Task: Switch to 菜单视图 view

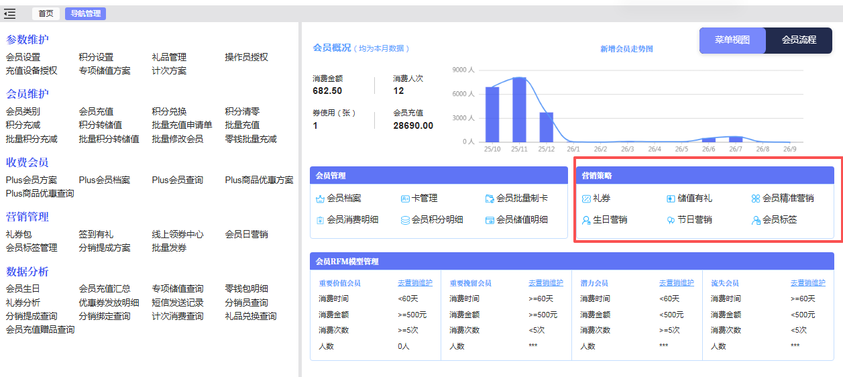Action: pyautogui.click(x=732, y=40)
